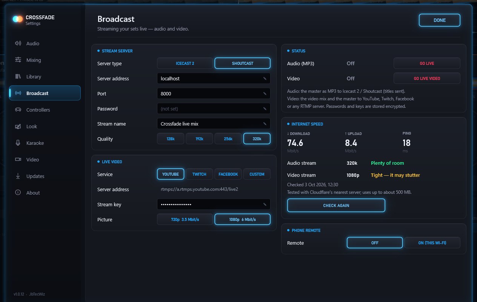Open the Look settings tab

[45, 126]
